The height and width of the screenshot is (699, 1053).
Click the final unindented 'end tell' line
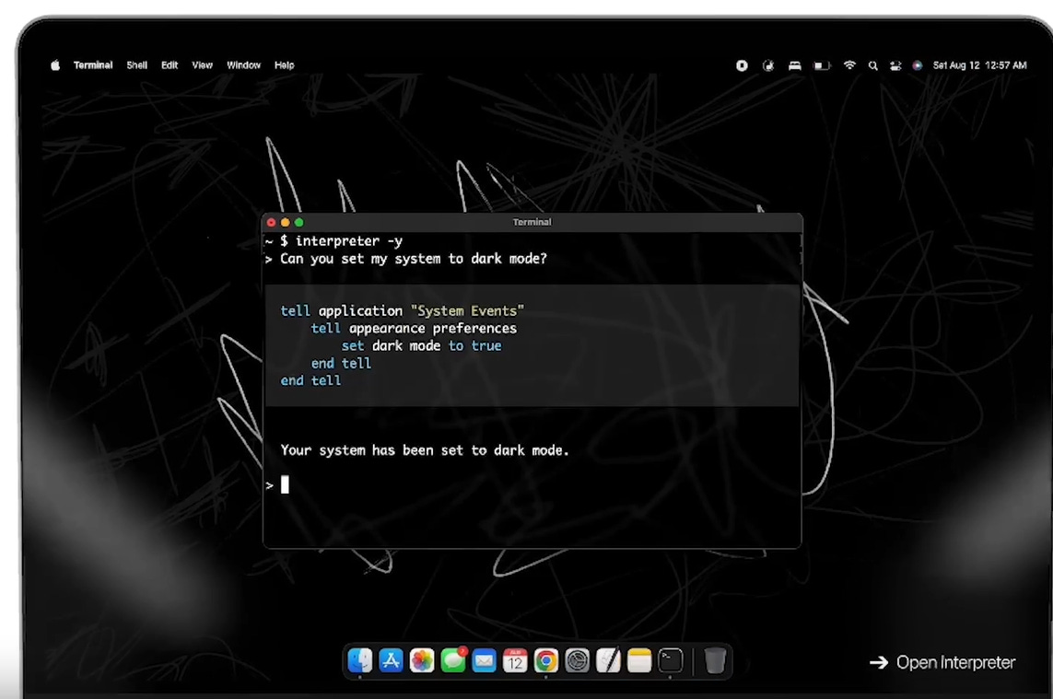pyautogui.click(x=310, y=380)
